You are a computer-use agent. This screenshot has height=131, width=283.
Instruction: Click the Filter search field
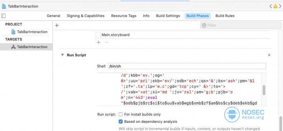click(x=241, y=25)
